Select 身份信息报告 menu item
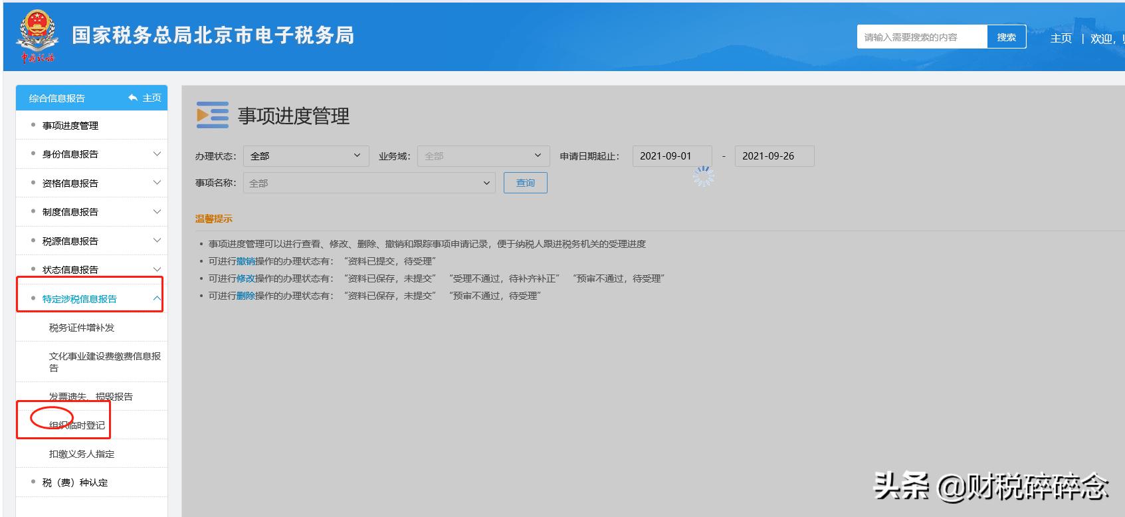 [70, 154]
